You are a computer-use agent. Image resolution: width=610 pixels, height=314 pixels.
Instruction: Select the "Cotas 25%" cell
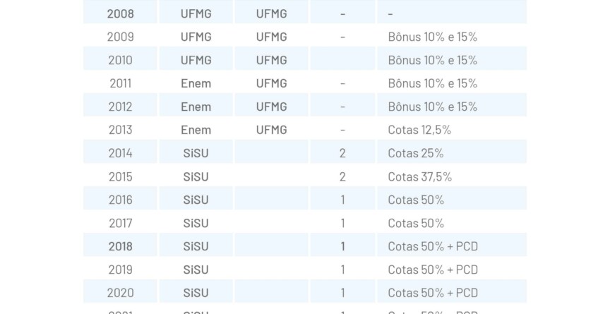tap(416, 153)
